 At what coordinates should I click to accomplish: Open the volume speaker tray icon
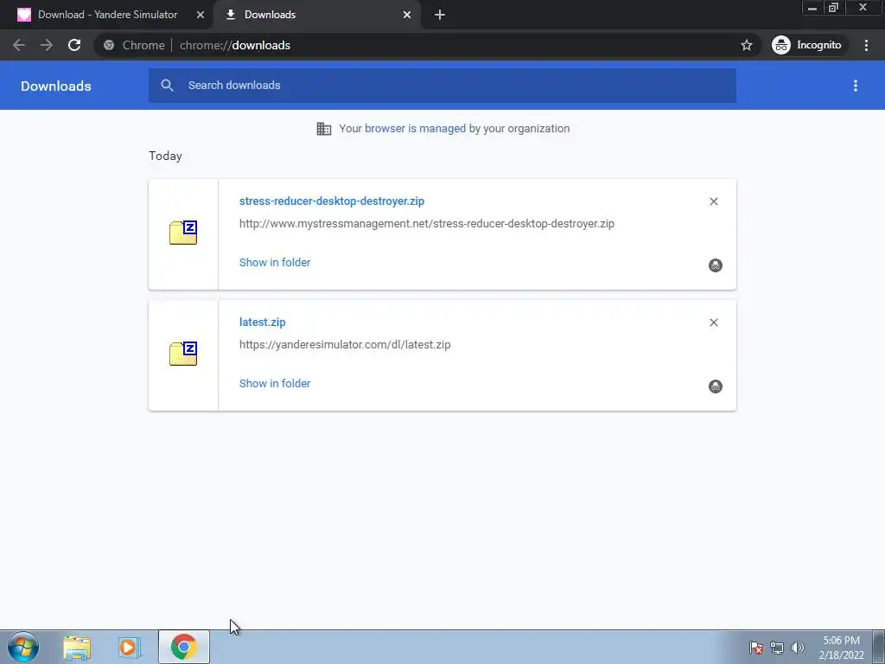pyautogui.click(x=798, y=648)
